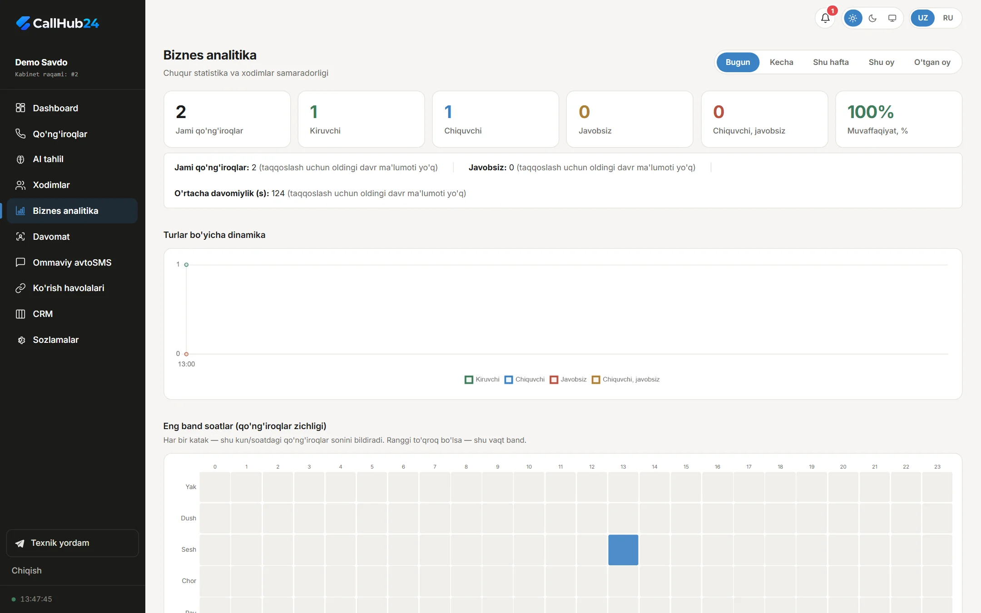
Task: Open the notifications bell icon
Action: [825, 18]
